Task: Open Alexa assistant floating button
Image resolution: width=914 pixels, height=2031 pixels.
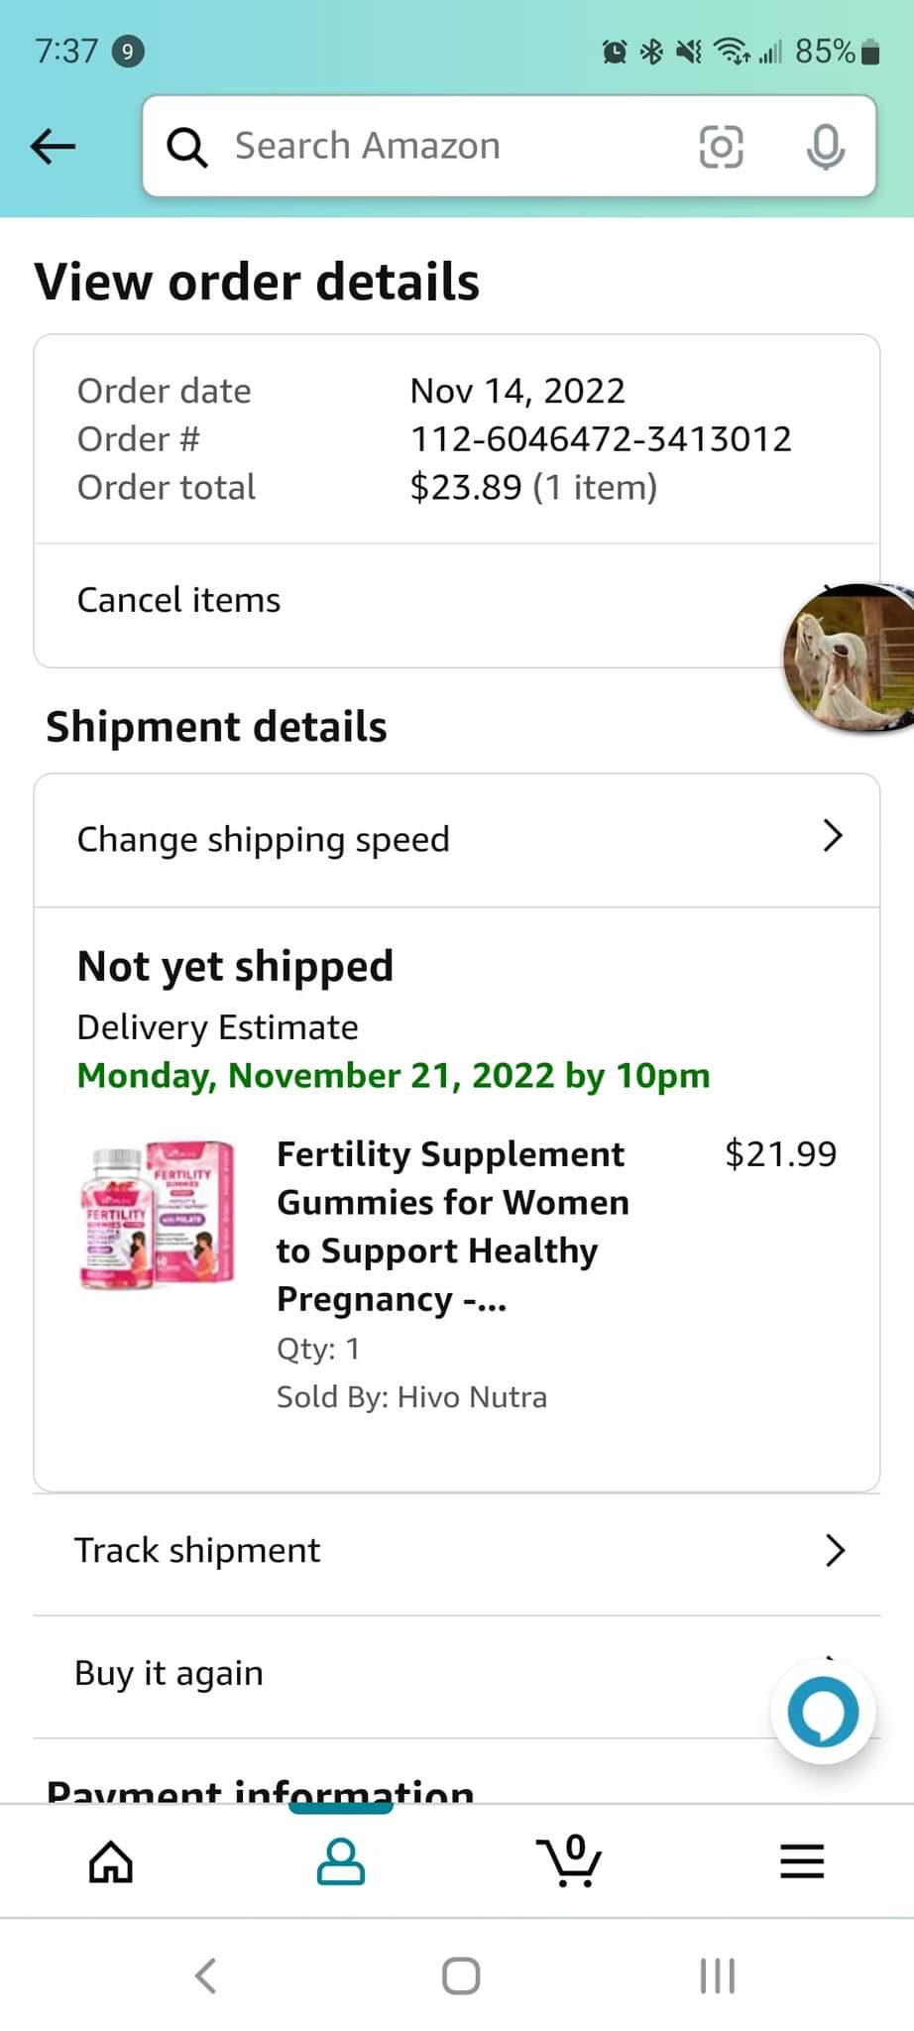Action: click(x=822, y=1712)
